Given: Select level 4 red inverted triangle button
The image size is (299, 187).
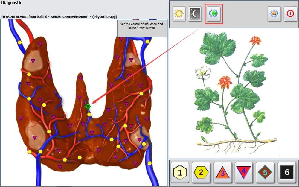Looking at the screenshot, I should [243, 172].
